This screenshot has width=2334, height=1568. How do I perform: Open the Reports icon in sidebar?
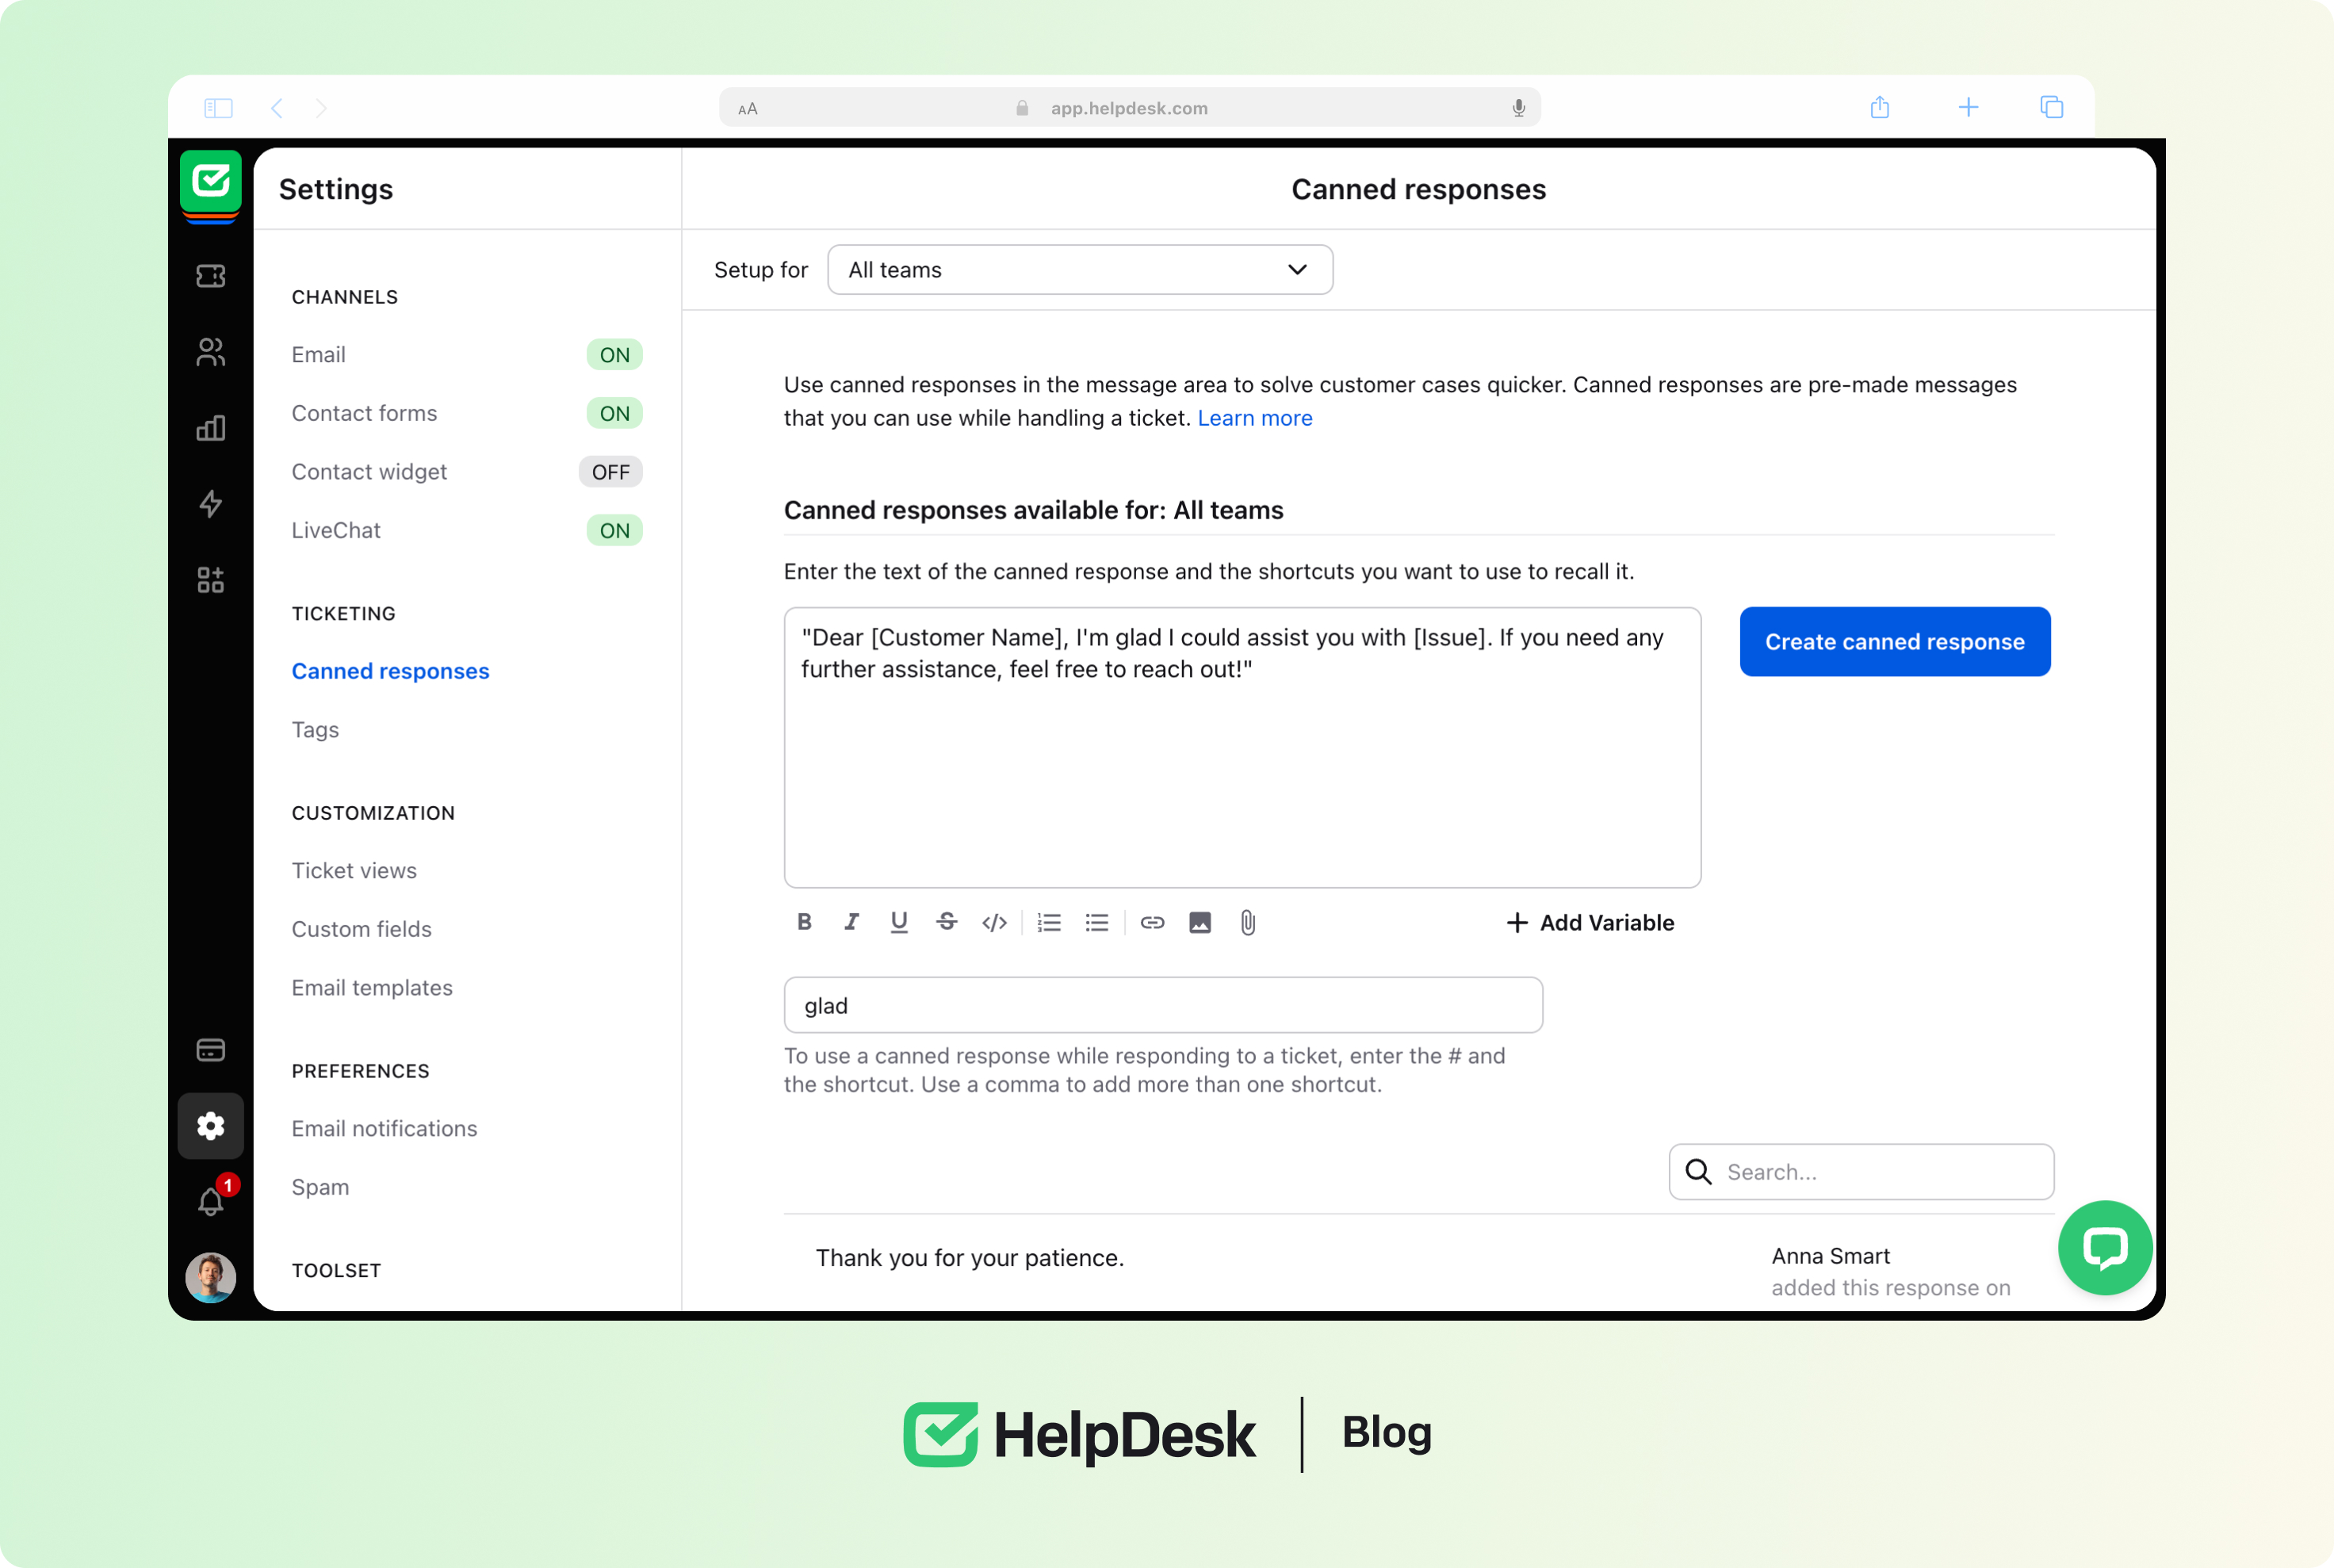(x=211, y=428)
